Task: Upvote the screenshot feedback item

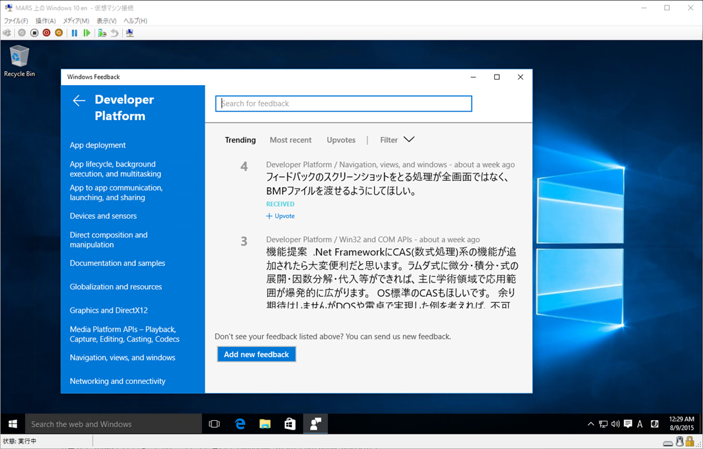Action: pyautogui.click(x=280, y=216)
